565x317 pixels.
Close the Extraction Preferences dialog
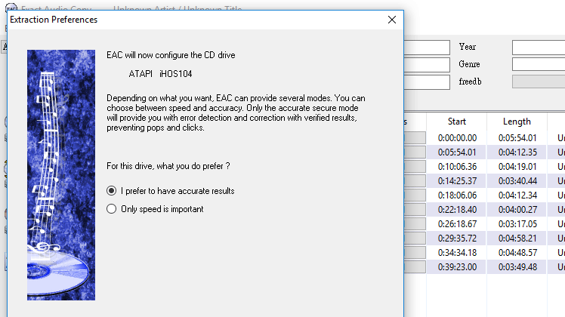[x=392, y=20]
